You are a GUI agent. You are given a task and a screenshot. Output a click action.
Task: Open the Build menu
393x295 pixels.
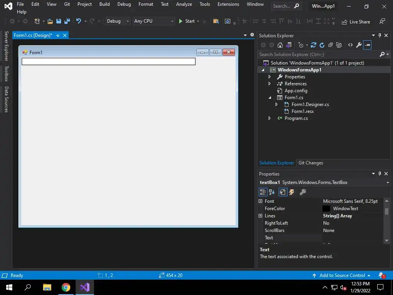coord(104,4)
